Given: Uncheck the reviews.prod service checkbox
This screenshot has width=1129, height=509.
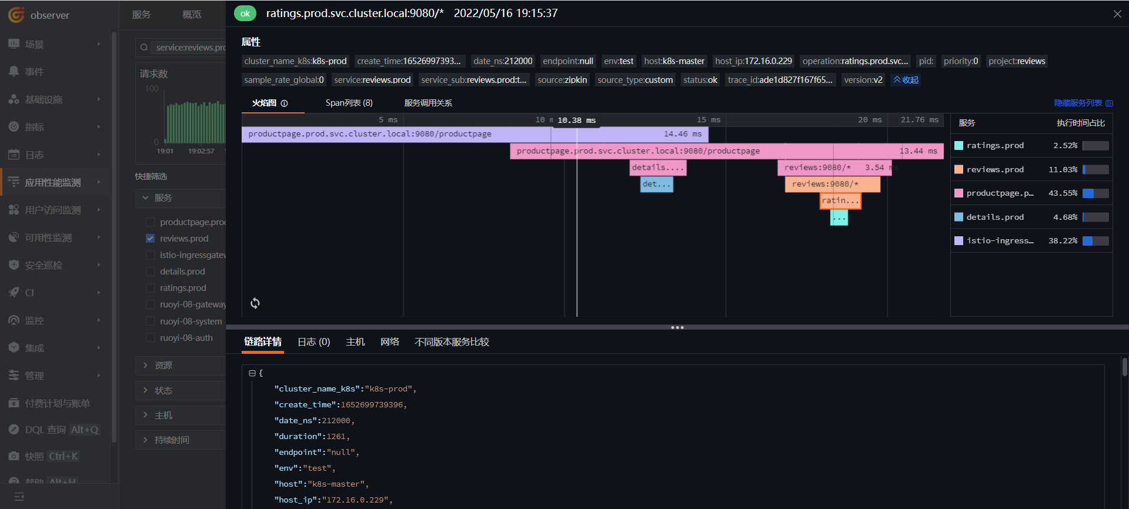Looking at the screenshot, I should pos(150,239).
